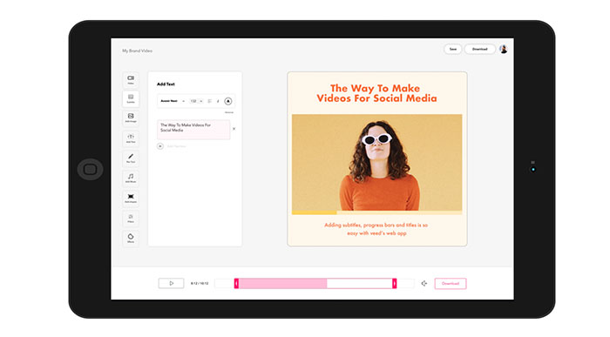Open the Subtitles tool in sidebar

coord(131,98)
